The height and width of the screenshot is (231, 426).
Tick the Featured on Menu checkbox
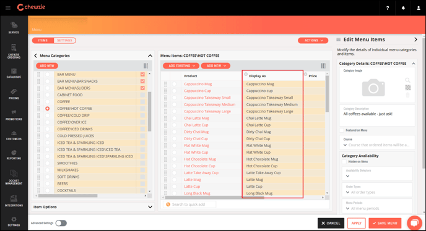point(342,130)
